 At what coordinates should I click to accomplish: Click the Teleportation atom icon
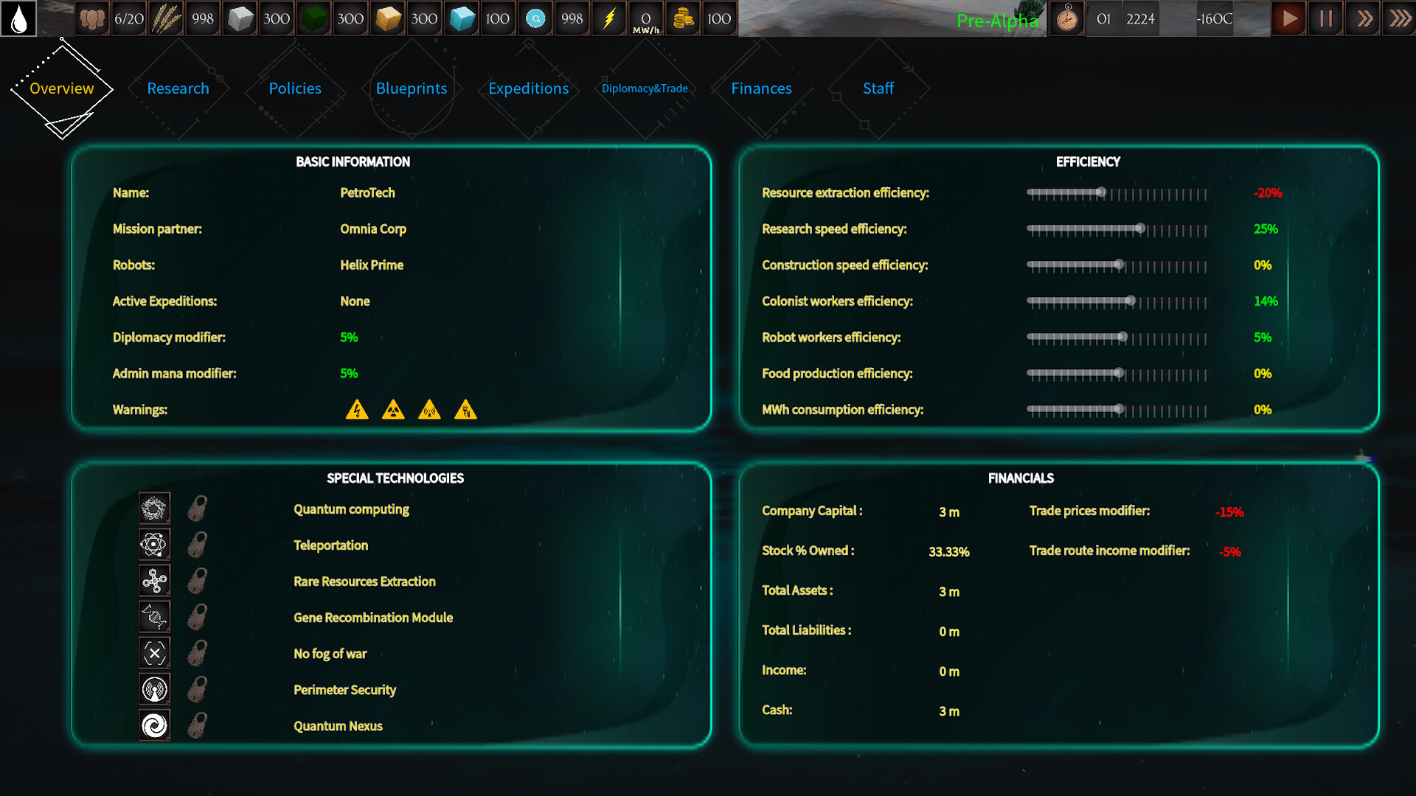click(x=154, y=544)
